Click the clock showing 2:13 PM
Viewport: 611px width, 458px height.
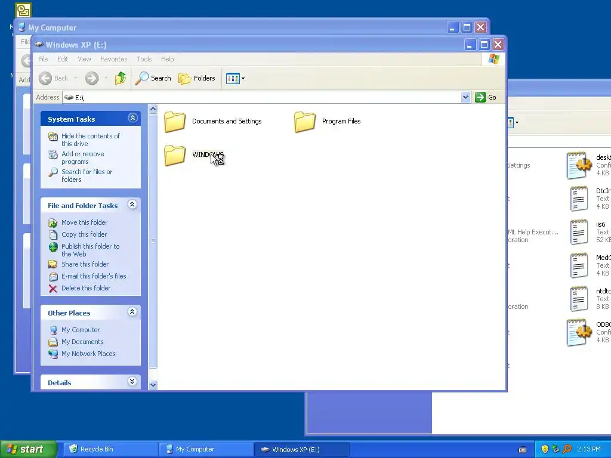pyautogui.click(x=588, y=450)
